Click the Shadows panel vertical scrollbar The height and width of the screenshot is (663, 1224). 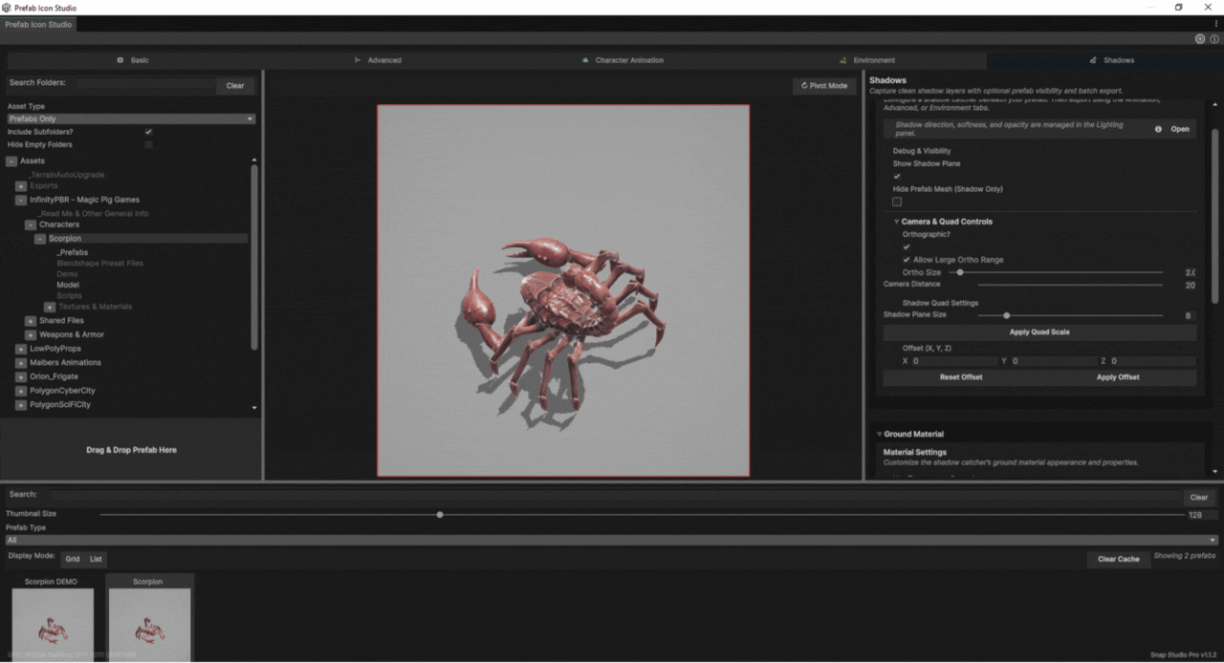pos(1215,215)
